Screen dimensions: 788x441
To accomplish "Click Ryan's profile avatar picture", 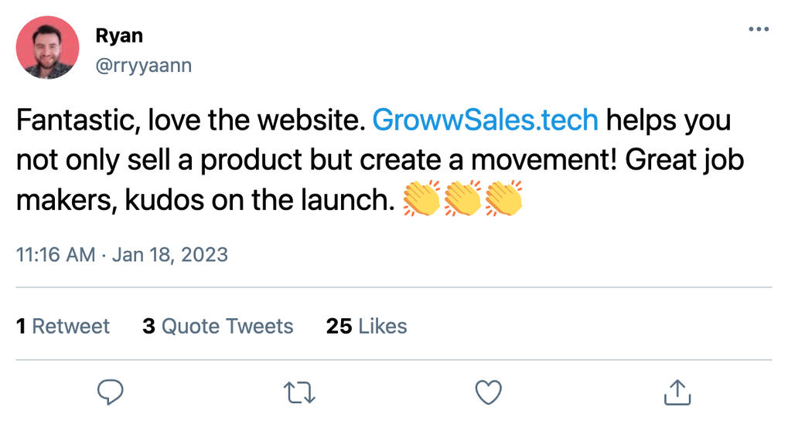I will pyautogui.click(x=48, y=48).
